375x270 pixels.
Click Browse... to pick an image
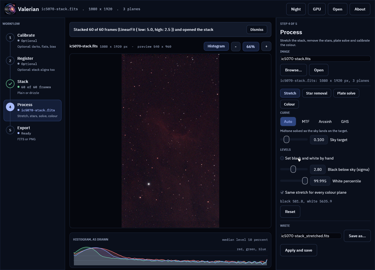pos(293,70)
